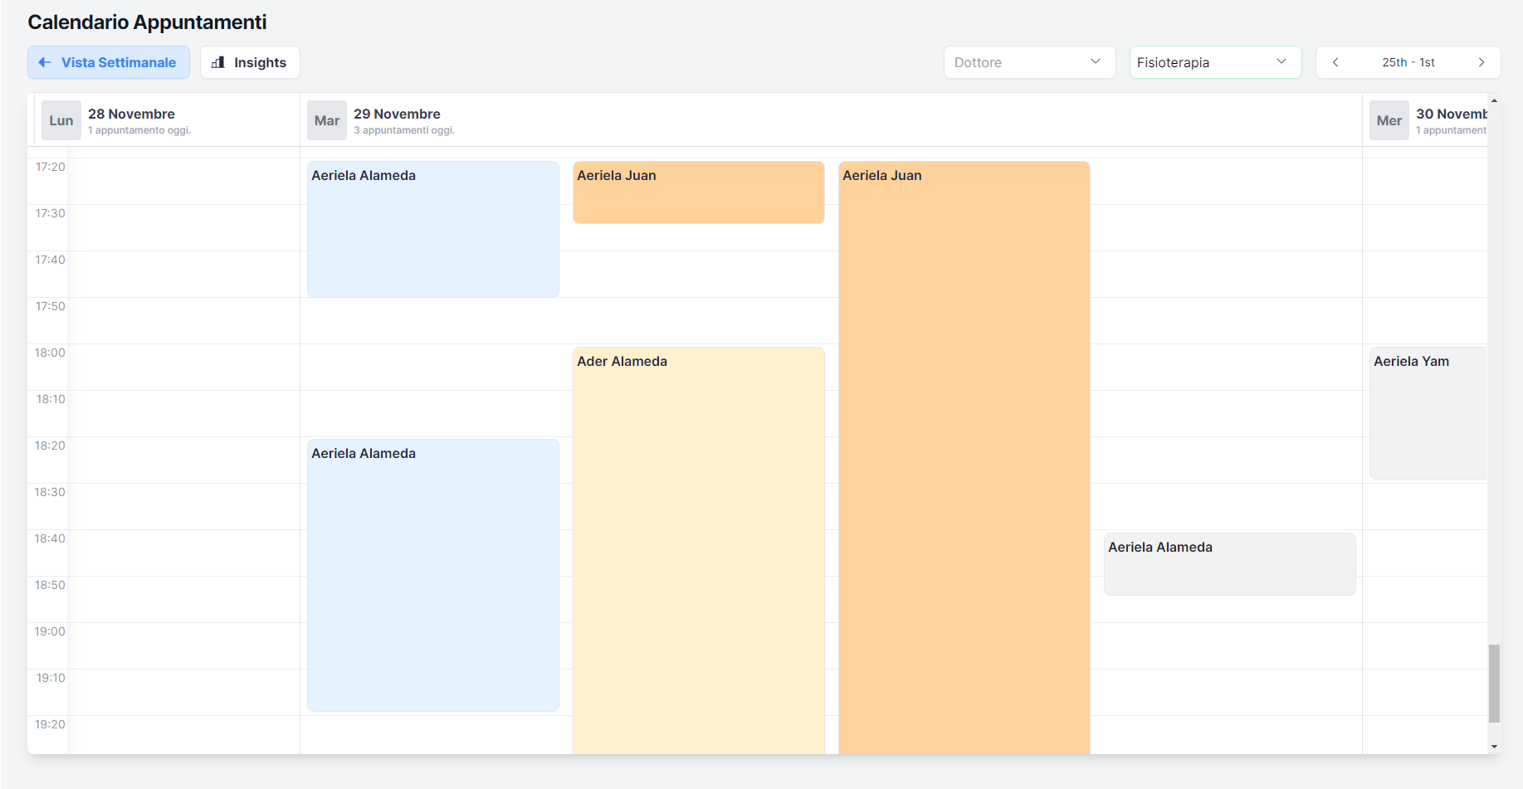Click the back arrow in Vista Settimanale
The image size is (1523, 789).
click(45, 62)
